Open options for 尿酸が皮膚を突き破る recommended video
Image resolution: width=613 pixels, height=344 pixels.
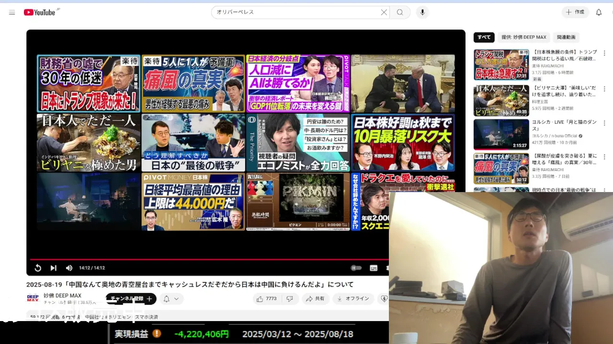604,157
